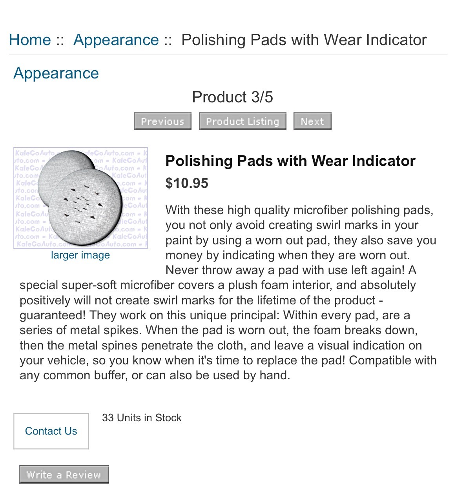This screenshot has width=465, height=486.
Task: Go to the Previous product
Action: click(162, 121)
